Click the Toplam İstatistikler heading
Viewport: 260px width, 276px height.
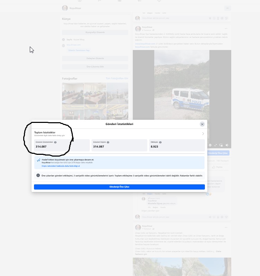coord(45,132)
